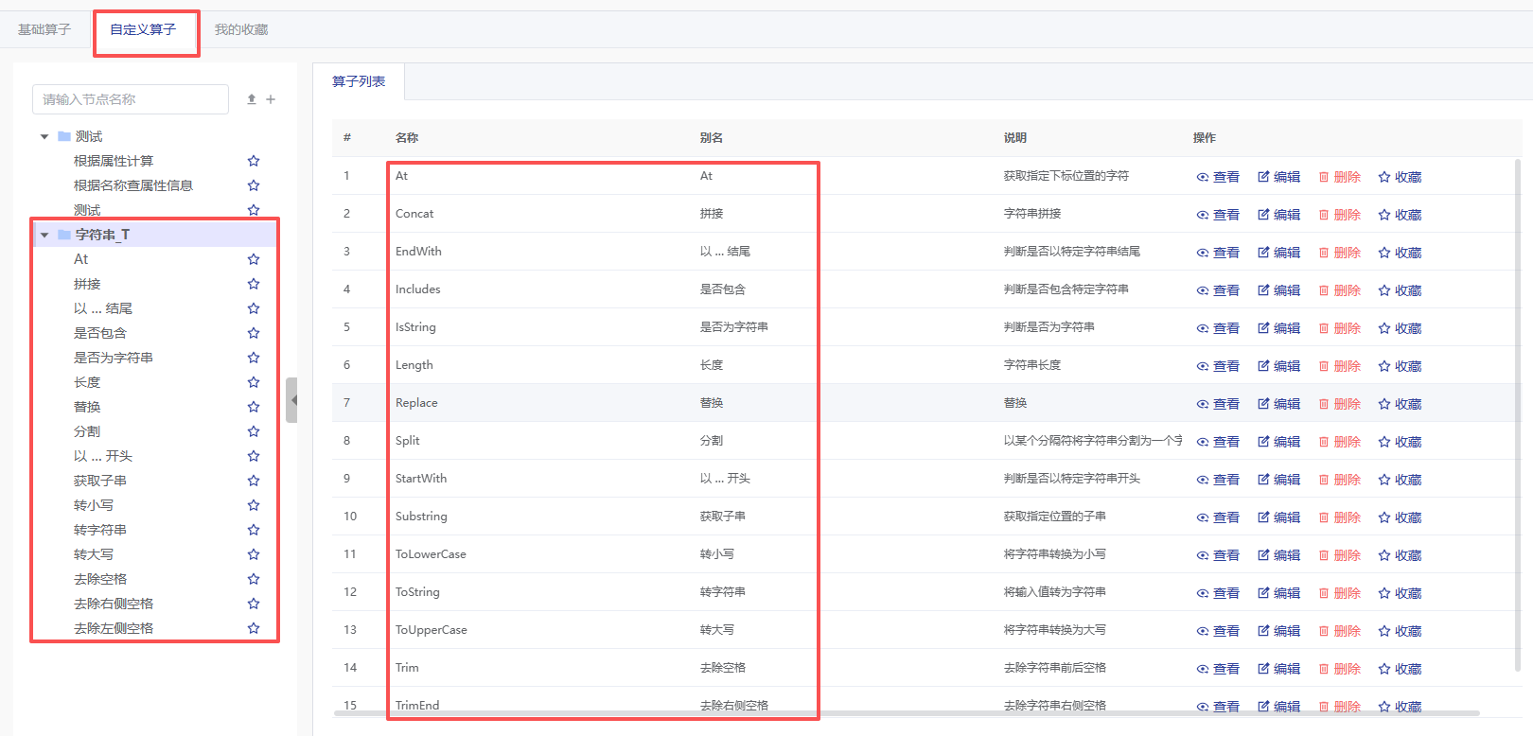This screenshot has height=736, width=1533.
Task: Click the favorite star icon for Split row
Action: [1384, 442]
